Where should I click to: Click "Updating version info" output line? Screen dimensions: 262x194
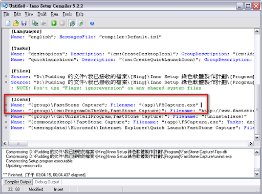24,166
